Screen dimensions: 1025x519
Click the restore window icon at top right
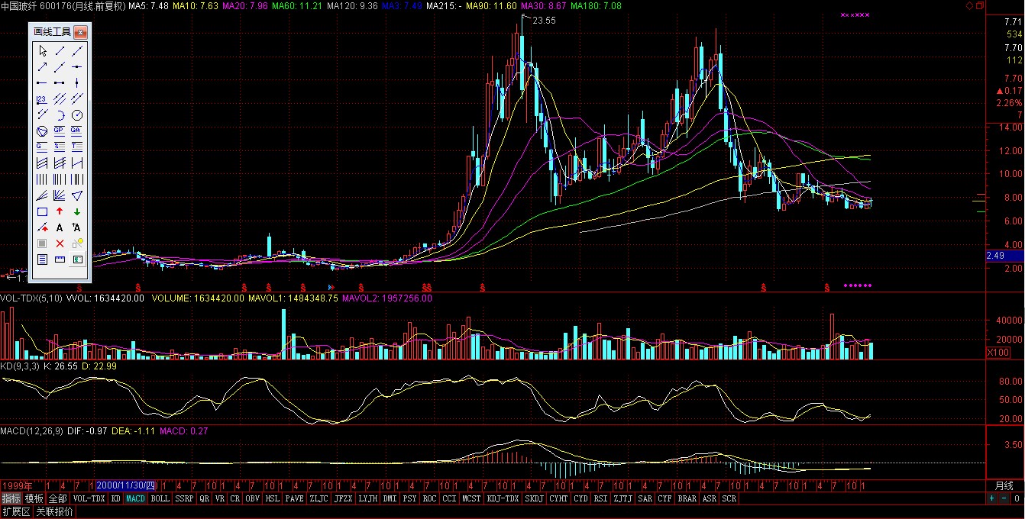tap(981, 5)
